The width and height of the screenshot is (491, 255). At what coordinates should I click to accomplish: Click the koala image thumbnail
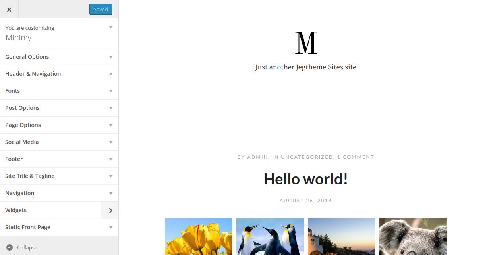[x=413, y=236]
